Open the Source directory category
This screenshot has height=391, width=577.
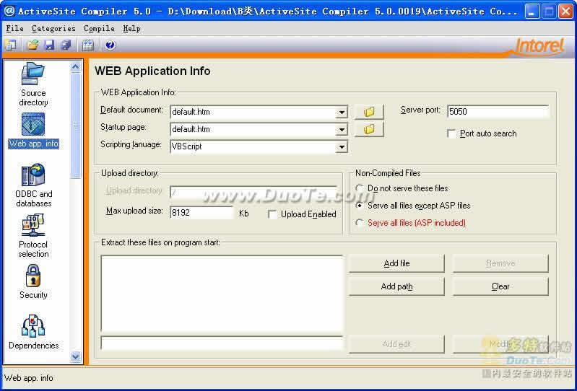click(x=33, y=84)
